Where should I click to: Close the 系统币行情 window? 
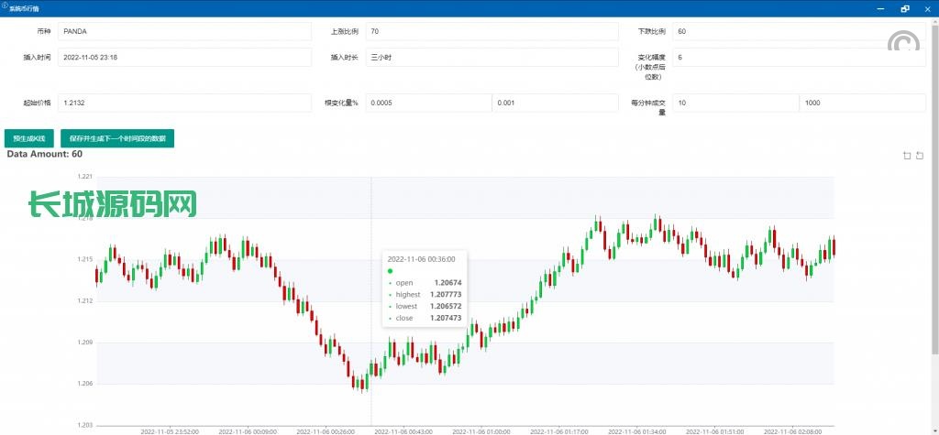(926, 8)
